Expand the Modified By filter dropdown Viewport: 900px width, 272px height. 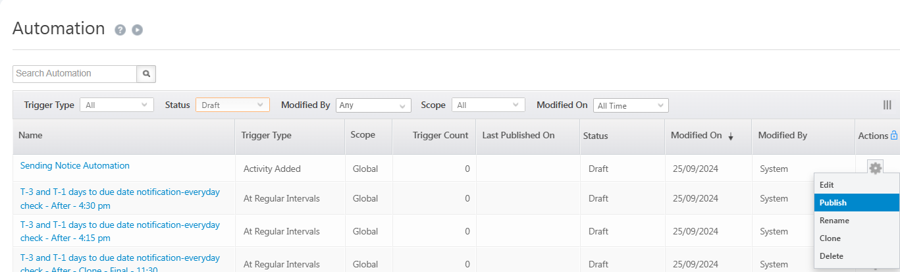373,105
